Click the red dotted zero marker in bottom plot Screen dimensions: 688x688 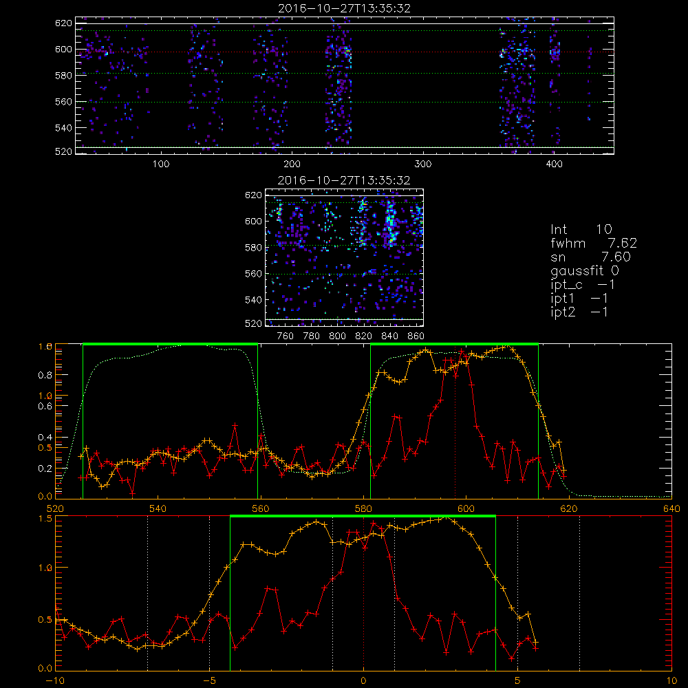click(x=363, y=593)
